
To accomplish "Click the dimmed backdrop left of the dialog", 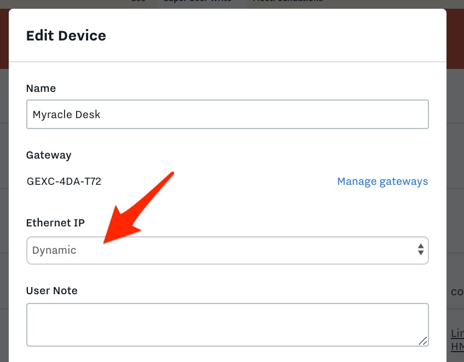I will pyautogui.click(x=4, y=207).
